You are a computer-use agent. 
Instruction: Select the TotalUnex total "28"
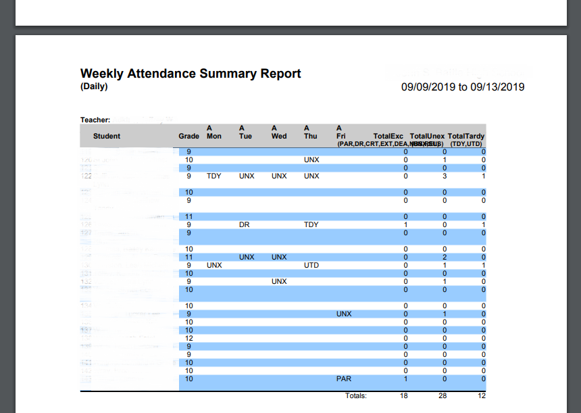[x=443, y=396]
